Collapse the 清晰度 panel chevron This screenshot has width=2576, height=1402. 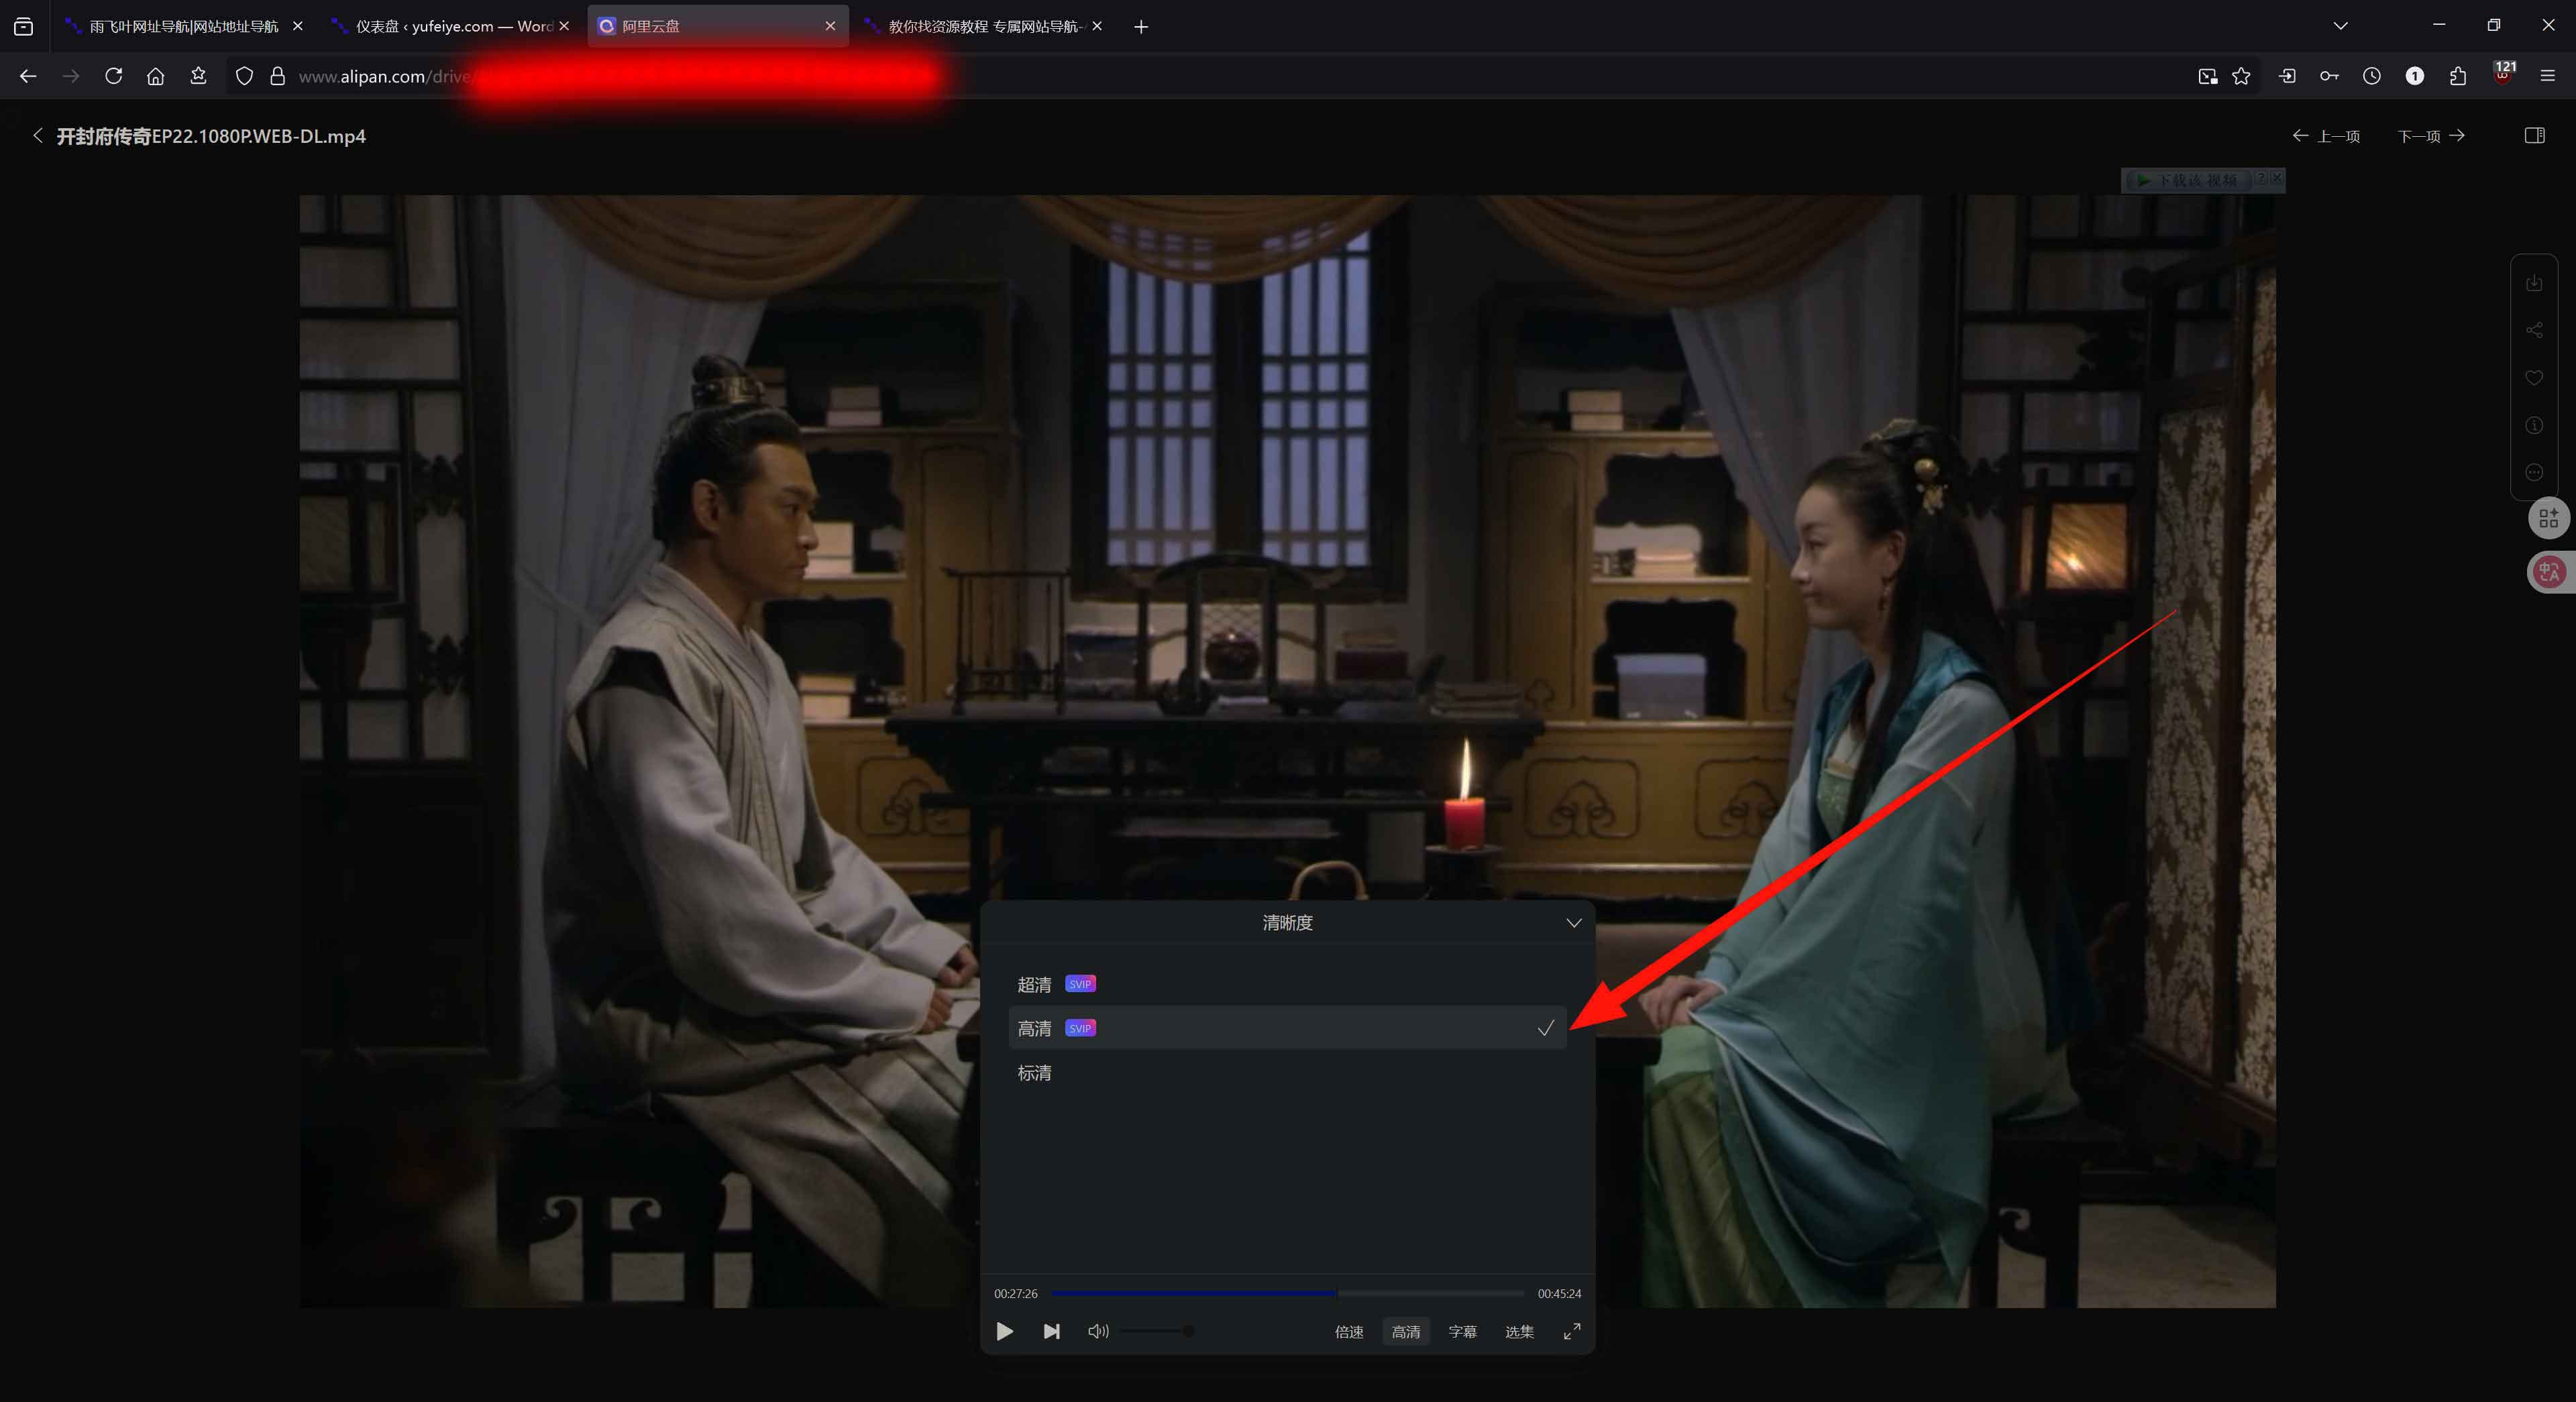tap(1573, 923)
